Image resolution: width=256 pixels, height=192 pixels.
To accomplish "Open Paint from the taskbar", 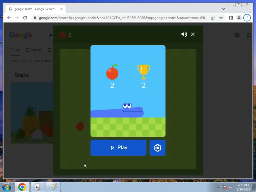I will click(53, 187).
